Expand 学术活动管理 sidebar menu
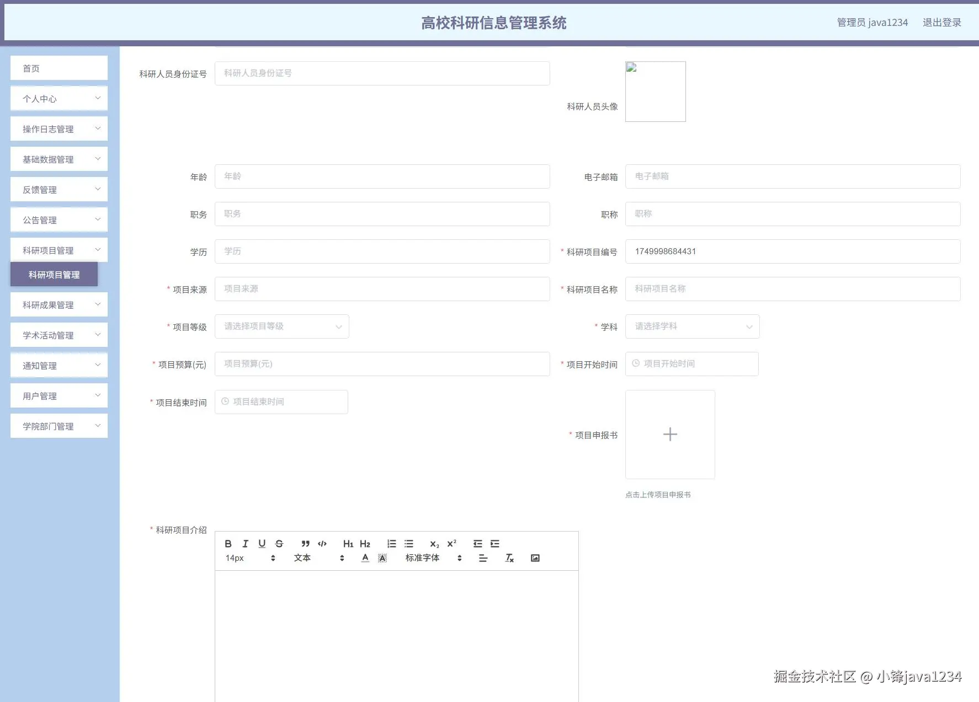Image resolution: width=979 pixels, height=702 pixels. tap(59, 335)
